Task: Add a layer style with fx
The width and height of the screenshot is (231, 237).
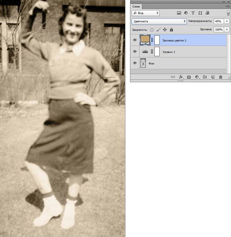Action: [181, 77]
